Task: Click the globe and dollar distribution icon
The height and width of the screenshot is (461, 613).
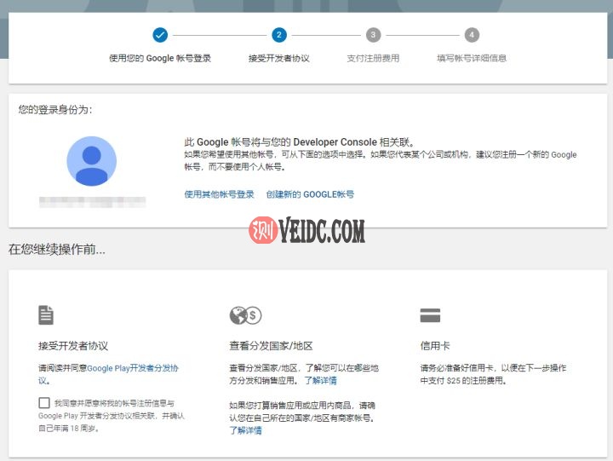Action: tap(245, 315)
